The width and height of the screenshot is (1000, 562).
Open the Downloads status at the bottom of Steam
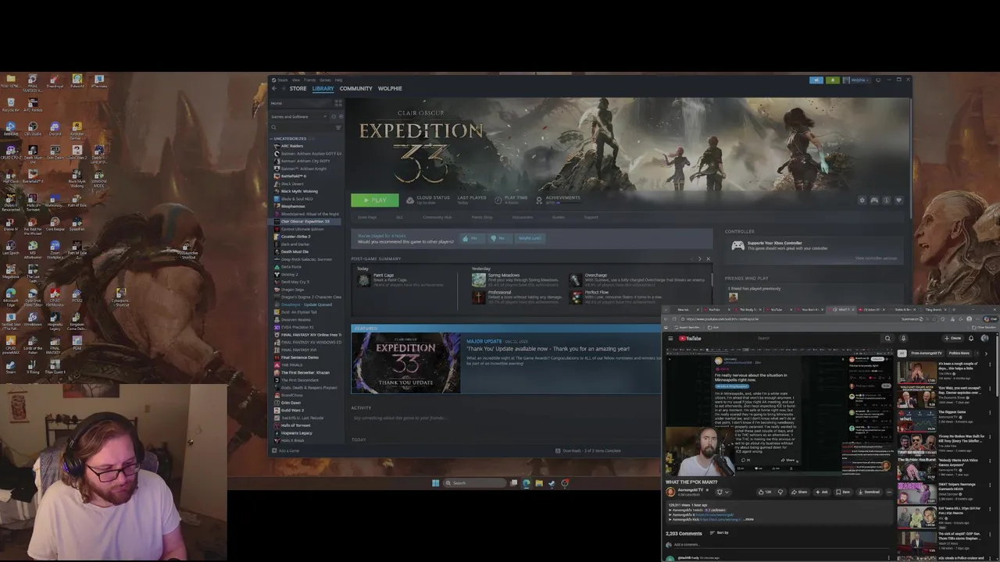pyautogui.click(x=587, y=450)
